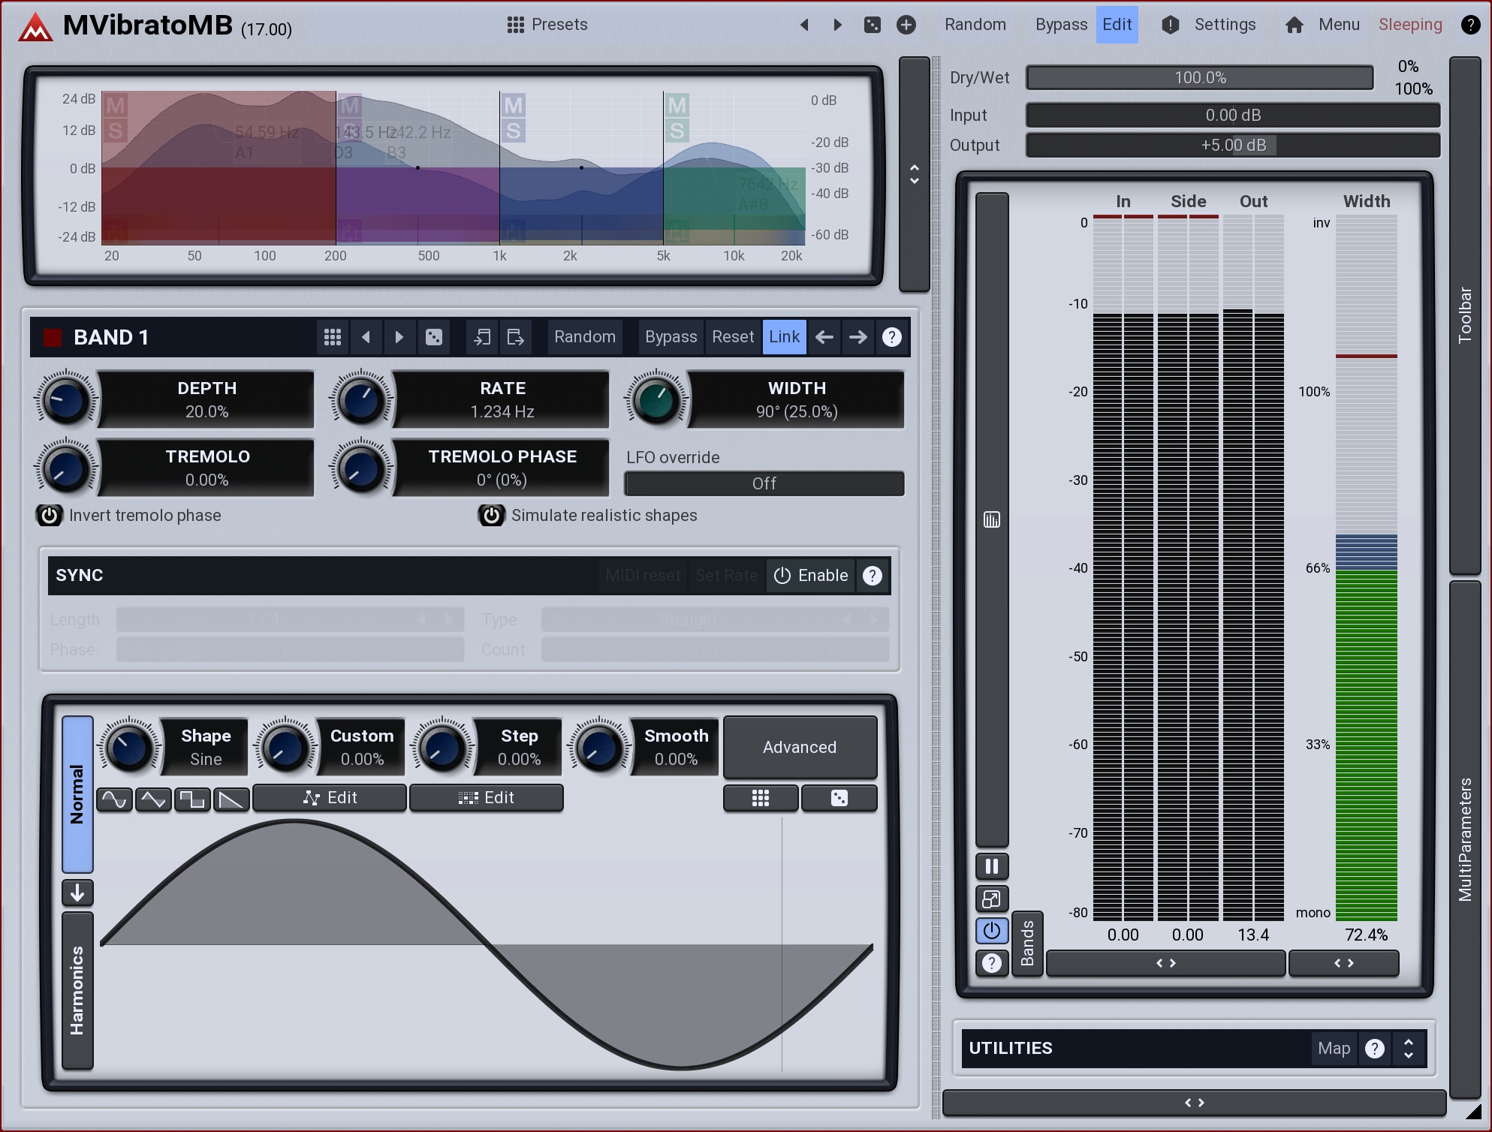
Task: Select the sawtooth wave shape icon
Action: [231, 799]
